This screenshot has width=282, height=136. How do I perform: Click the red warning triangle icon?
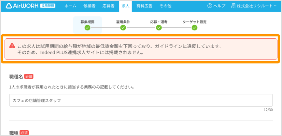coord(12,46)
